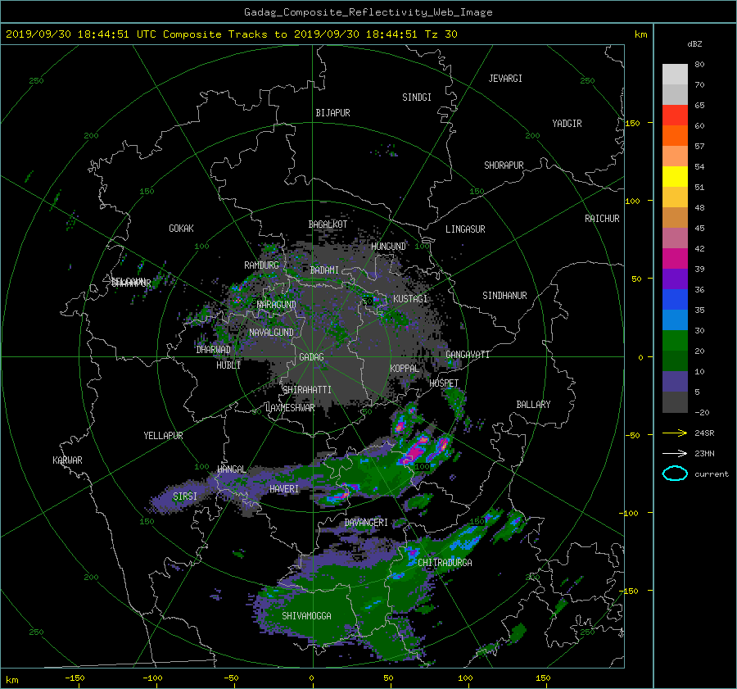The width and height of the screenshot is (737, 689).
Task: Click the RAICHUR city label
Action: [x=602, y=219]
